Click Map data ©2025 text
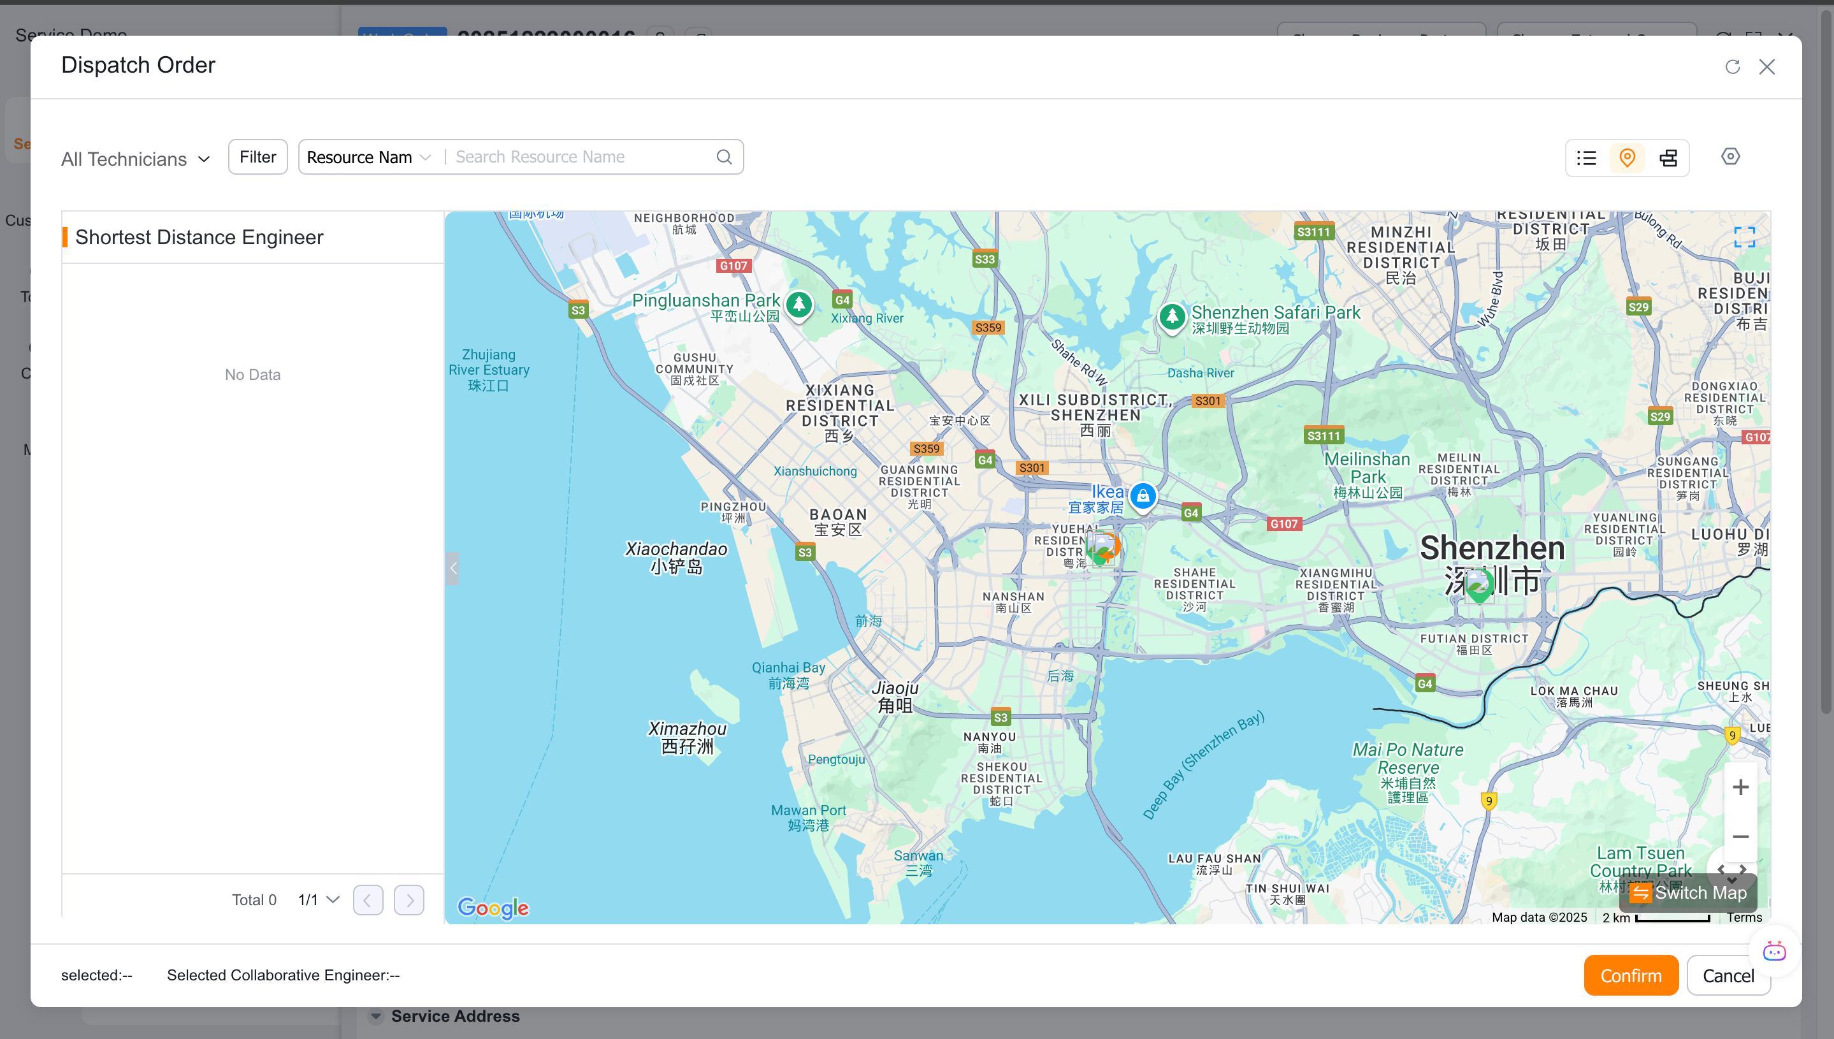The width and height of the screenshot is (1834, 1039). [x=1540, y=918]
